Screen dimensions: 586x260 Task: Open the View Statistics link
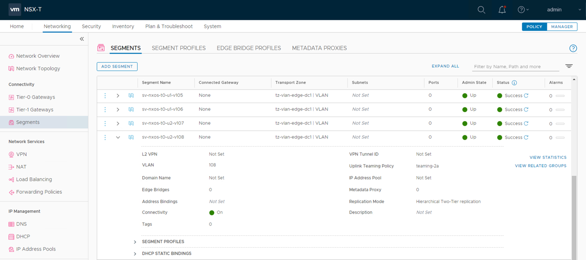(548, 158)
